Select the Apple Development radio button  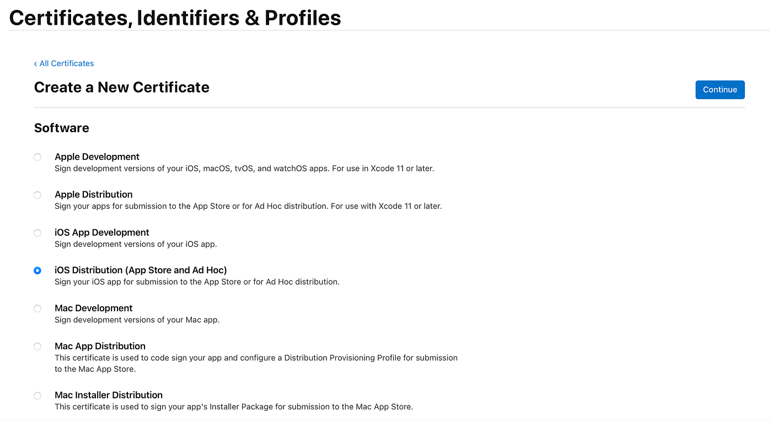pyautogui.click(x=37, y=157)
